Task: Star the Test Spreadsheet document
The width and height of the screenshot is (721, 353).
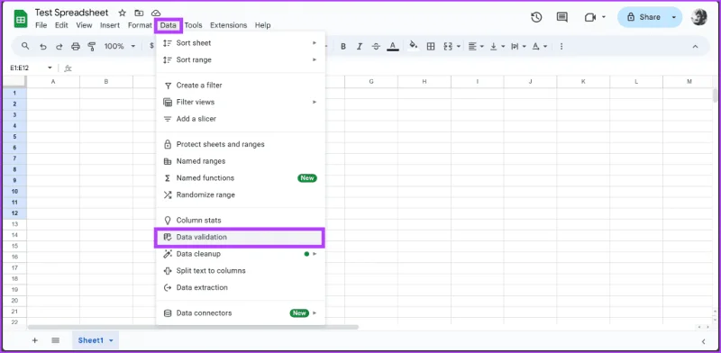Action: click(123, 13)
